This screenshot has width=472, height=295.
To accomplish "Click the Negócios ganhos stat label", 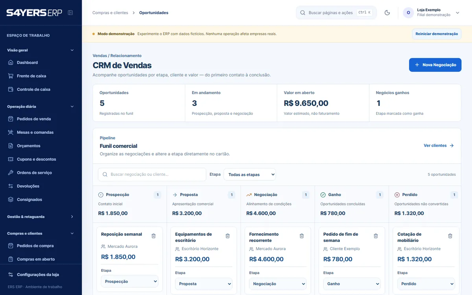I will (393, 93).
